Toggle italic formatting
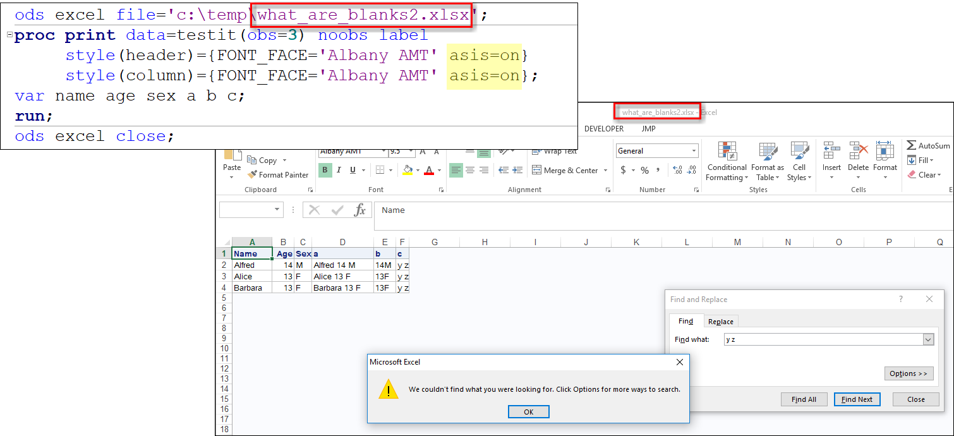Image resolution: width=954 pixels, height=436 pixels. point(338,171)
